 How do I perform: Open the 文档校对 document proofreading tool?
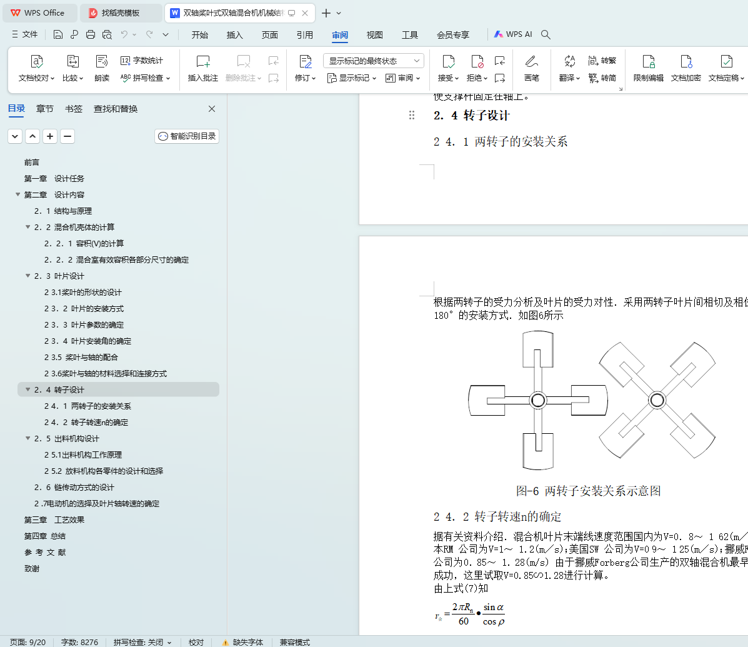pos(36,68)
